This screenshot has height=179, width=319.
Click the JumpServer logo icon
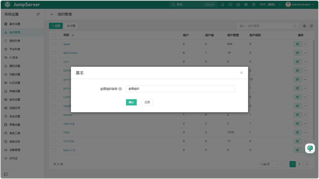coord(7,5)
